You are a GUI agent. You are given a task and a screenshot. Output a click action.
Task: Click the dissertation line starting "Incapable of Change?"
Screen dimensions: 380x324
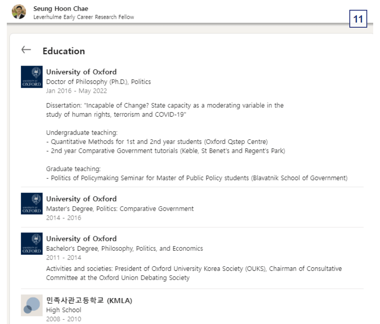pos(165,106)
